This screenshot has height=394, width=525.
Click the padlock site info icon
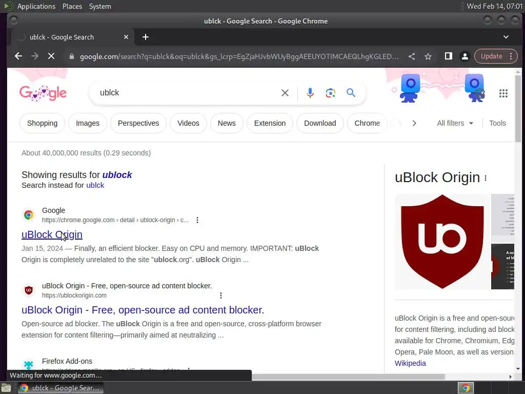tap(71, 56)
